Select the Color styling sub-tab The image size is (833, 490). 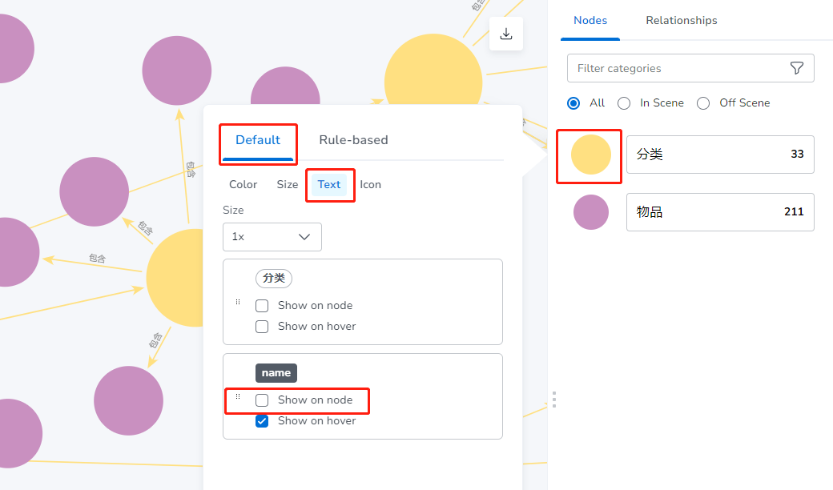pos(243,184)
